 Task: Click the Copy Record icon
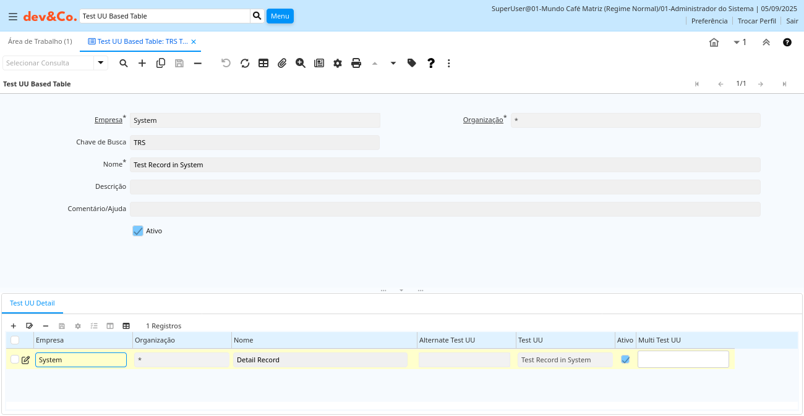pyautogui.click(x=161, y=63)
